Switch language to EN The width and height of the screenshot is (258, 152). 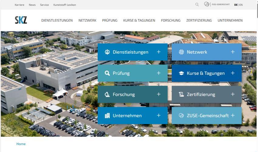(241, 5)
